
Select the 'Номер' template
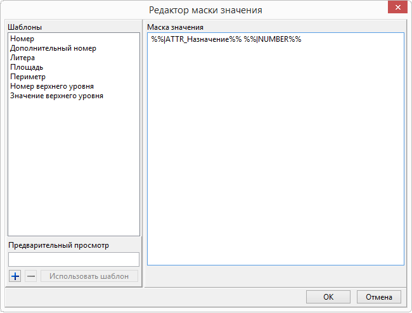[x=22, y=39]
